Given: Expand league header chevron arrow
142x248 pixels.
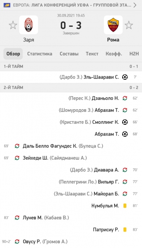Looking at the screenshot, I should coord(135,5).
